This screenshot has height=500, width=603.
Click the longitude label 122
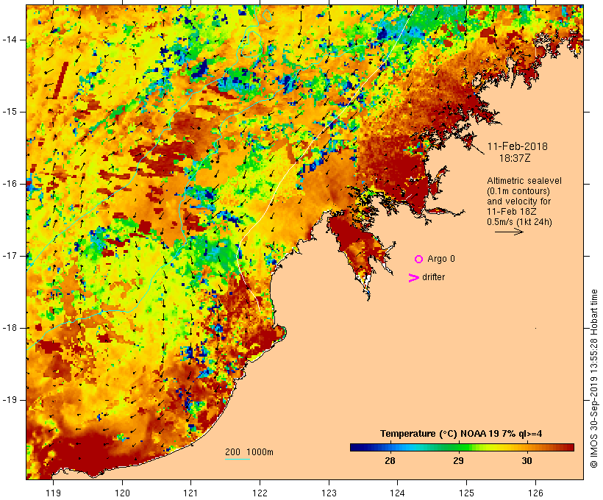(260, 493)
